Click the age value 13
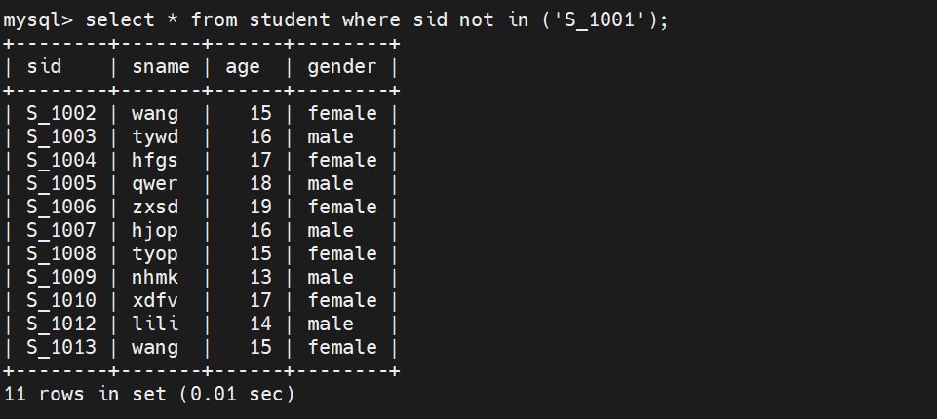937x419 pixels. 260,278
